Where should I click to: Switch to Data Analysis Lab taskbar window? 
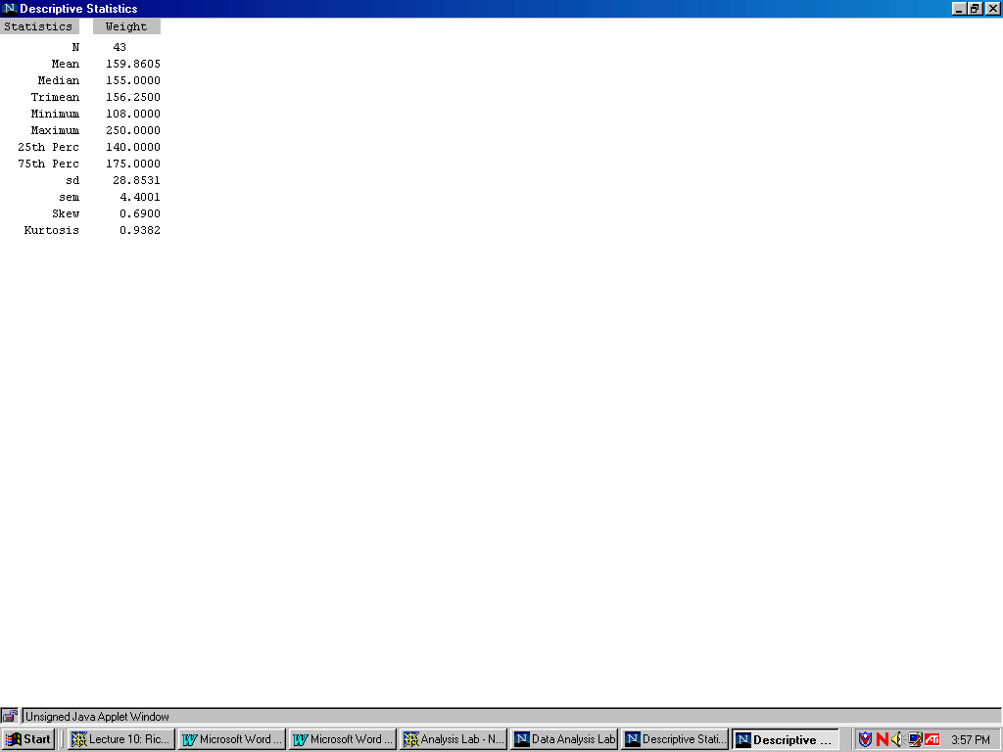tap(564, 739)
